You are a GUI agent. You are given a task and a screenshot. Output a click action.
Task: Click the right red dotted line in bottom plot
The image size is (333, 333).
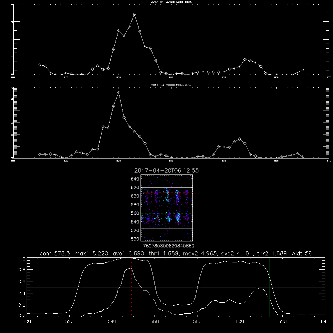pyautogui.click(x=257, y=287)
